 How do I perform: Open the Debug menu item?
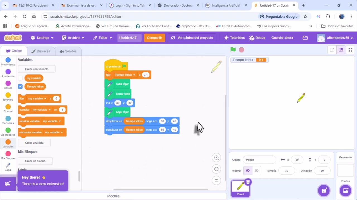click(257, 38)
